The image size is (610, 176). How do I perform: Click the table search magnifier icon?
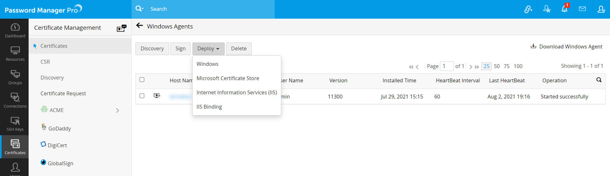pos(599,80)
